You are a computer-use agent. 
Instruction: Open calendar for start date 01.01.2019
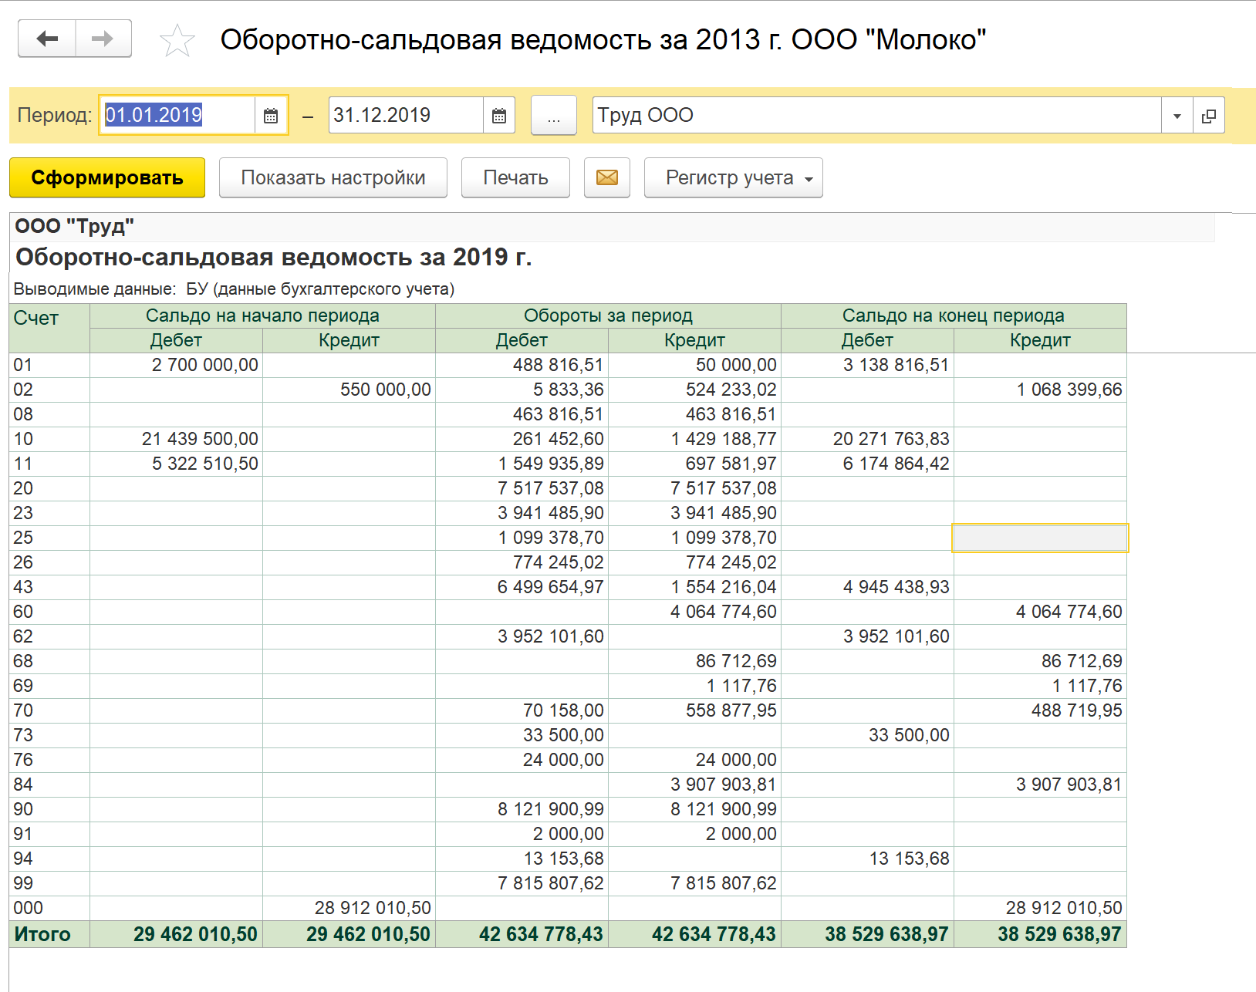pos(271,116)
